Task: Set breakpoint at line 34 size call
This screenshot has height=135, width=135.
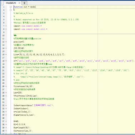Action: pyautogui.click(x=6, y=112)
